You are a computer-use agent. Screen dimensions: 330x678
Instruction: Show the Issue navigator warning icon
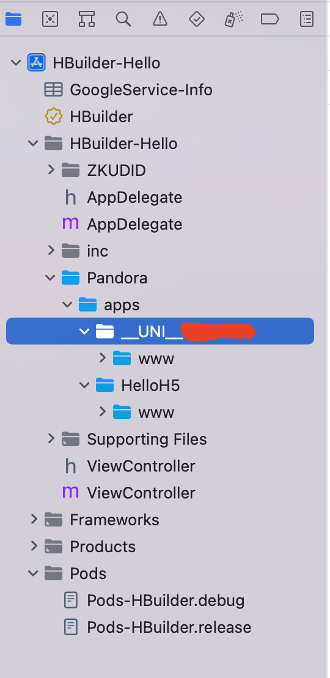click(x=160, y=19)
